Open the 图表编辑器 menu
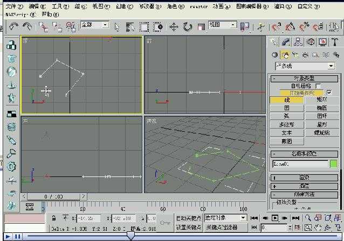344x241 pixels. (x=252, y=6)
